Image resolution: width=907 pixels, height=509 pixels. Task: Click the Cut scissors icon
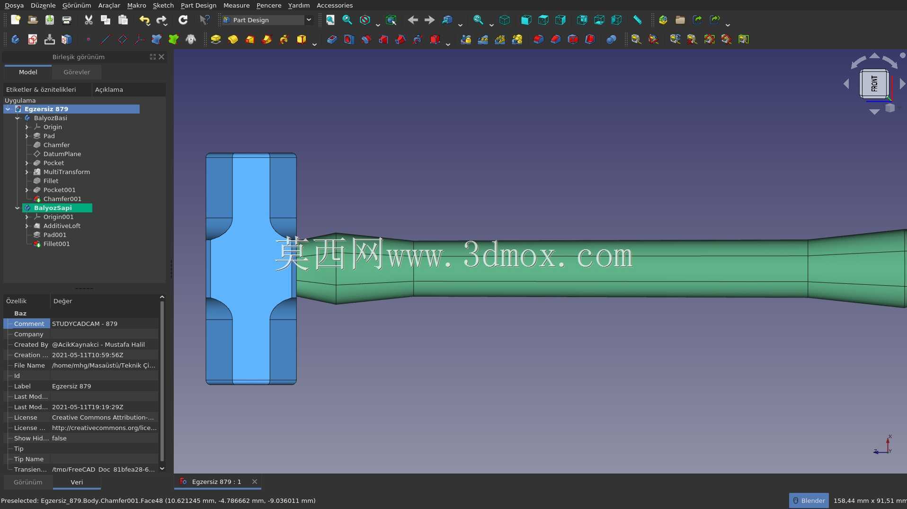89,20
